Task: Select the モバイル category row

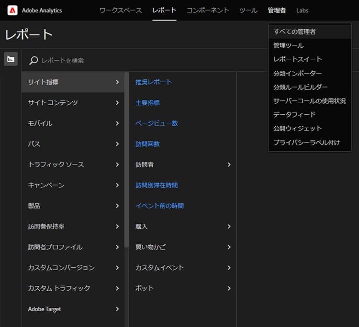Action: click(73, 123)
